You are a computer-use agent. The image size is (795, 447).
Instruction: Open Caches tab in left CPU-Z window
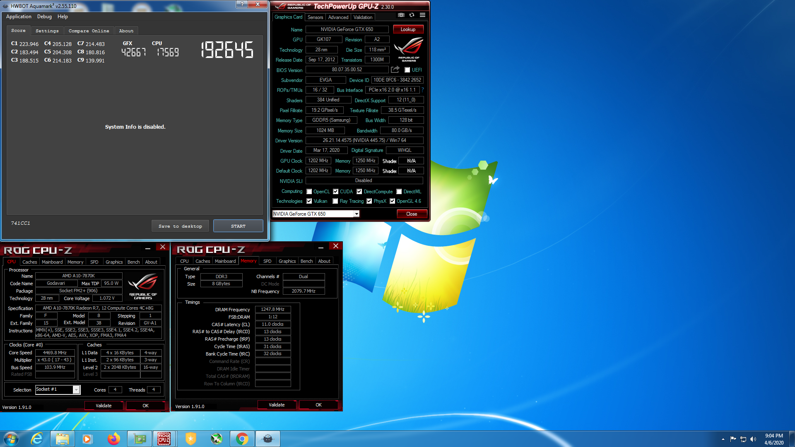[x=30, y=262]
